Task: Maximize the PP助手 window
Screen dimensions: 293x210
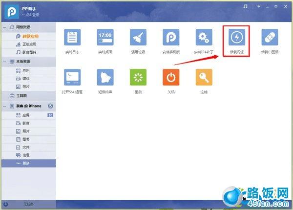Action: (276, 6)
